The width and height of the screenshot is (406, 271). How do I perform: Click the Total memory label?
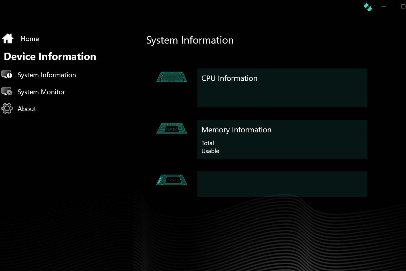[208, 143]
